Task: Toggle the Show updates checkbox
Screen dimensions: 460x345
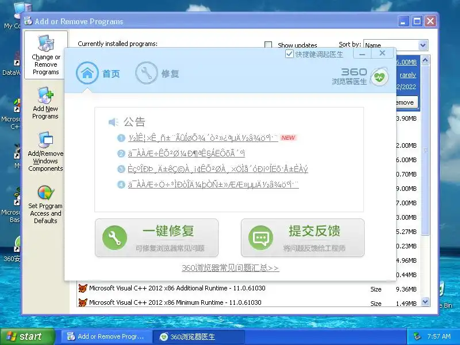Action: [x=268, y=45]
